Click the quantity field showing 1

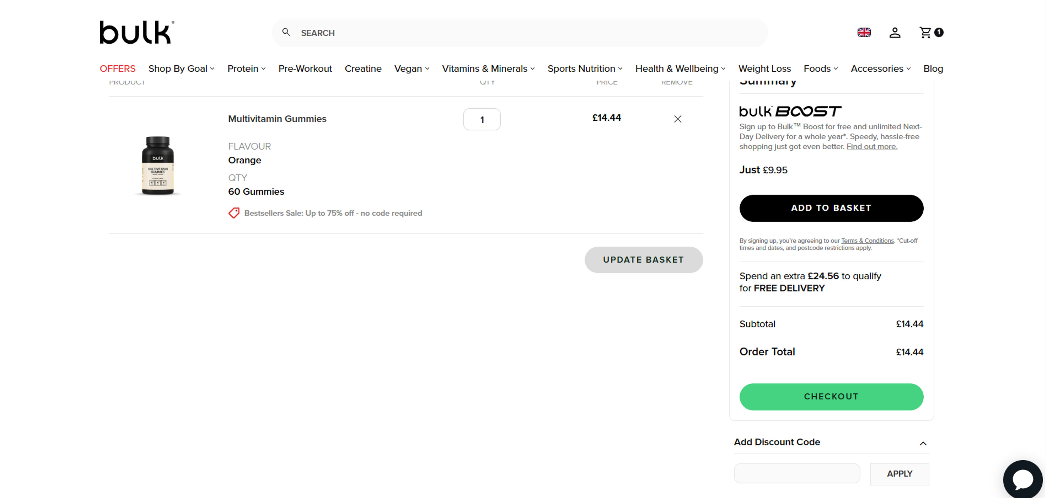(482, 119)
